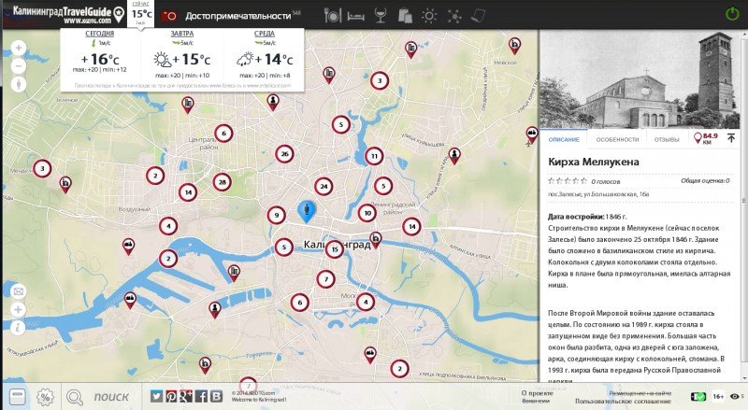This screenshot has height=410, width=748.
Task: Select the camera sights category icon
Action: pyautogui.click(x=169, y=16)
